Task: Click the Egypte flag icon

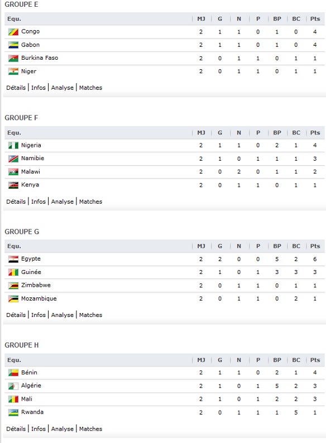Action: tap(13, 259)
